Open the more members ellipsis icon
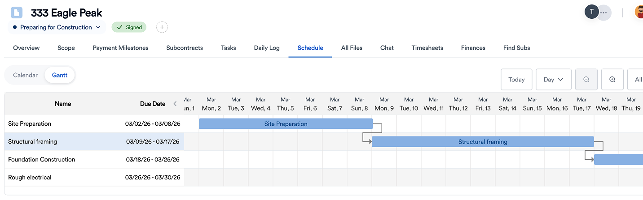The image size is (643, 200). point(604,13)
